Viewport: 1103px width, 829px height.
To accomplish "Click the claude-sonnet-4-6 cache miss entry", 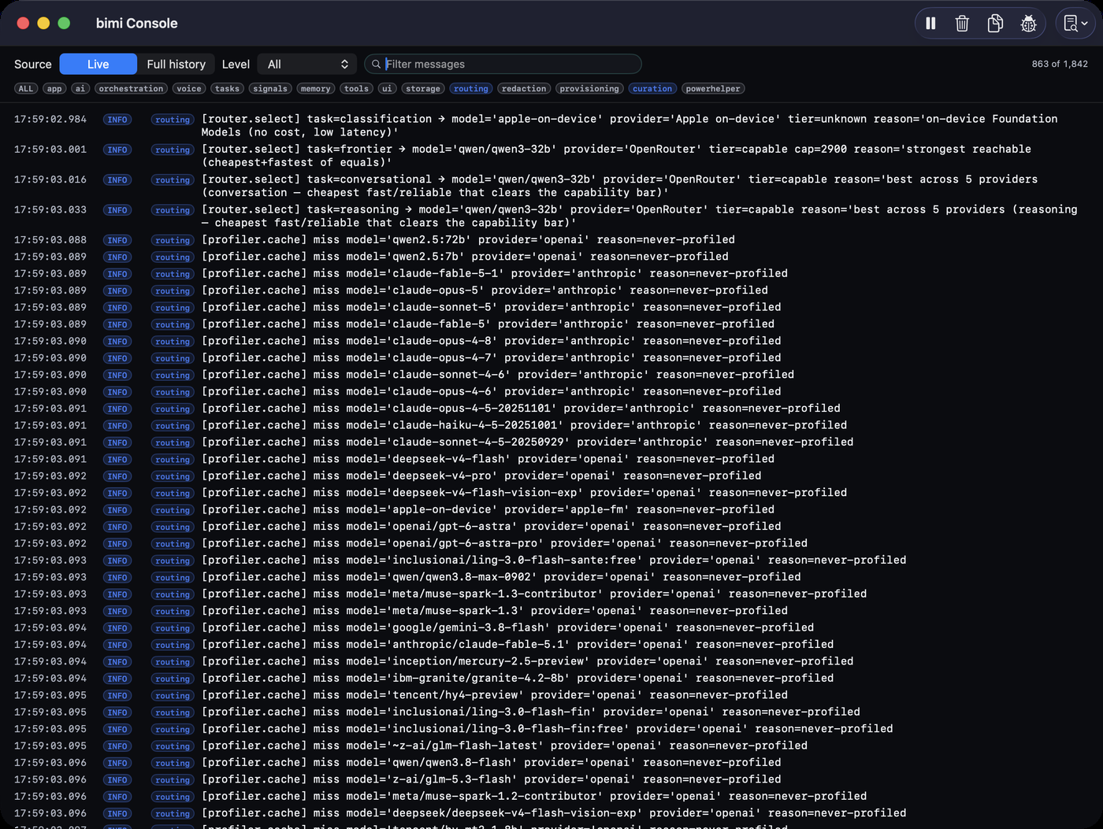I will (551, 375).
